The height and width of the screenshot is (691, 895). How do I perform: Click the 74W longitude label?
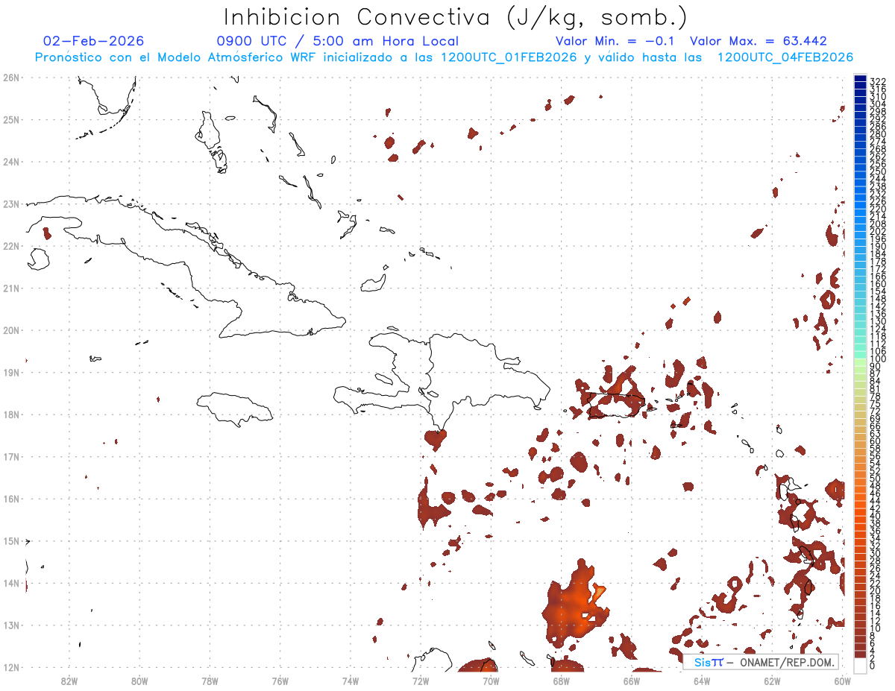coord(351,681)
